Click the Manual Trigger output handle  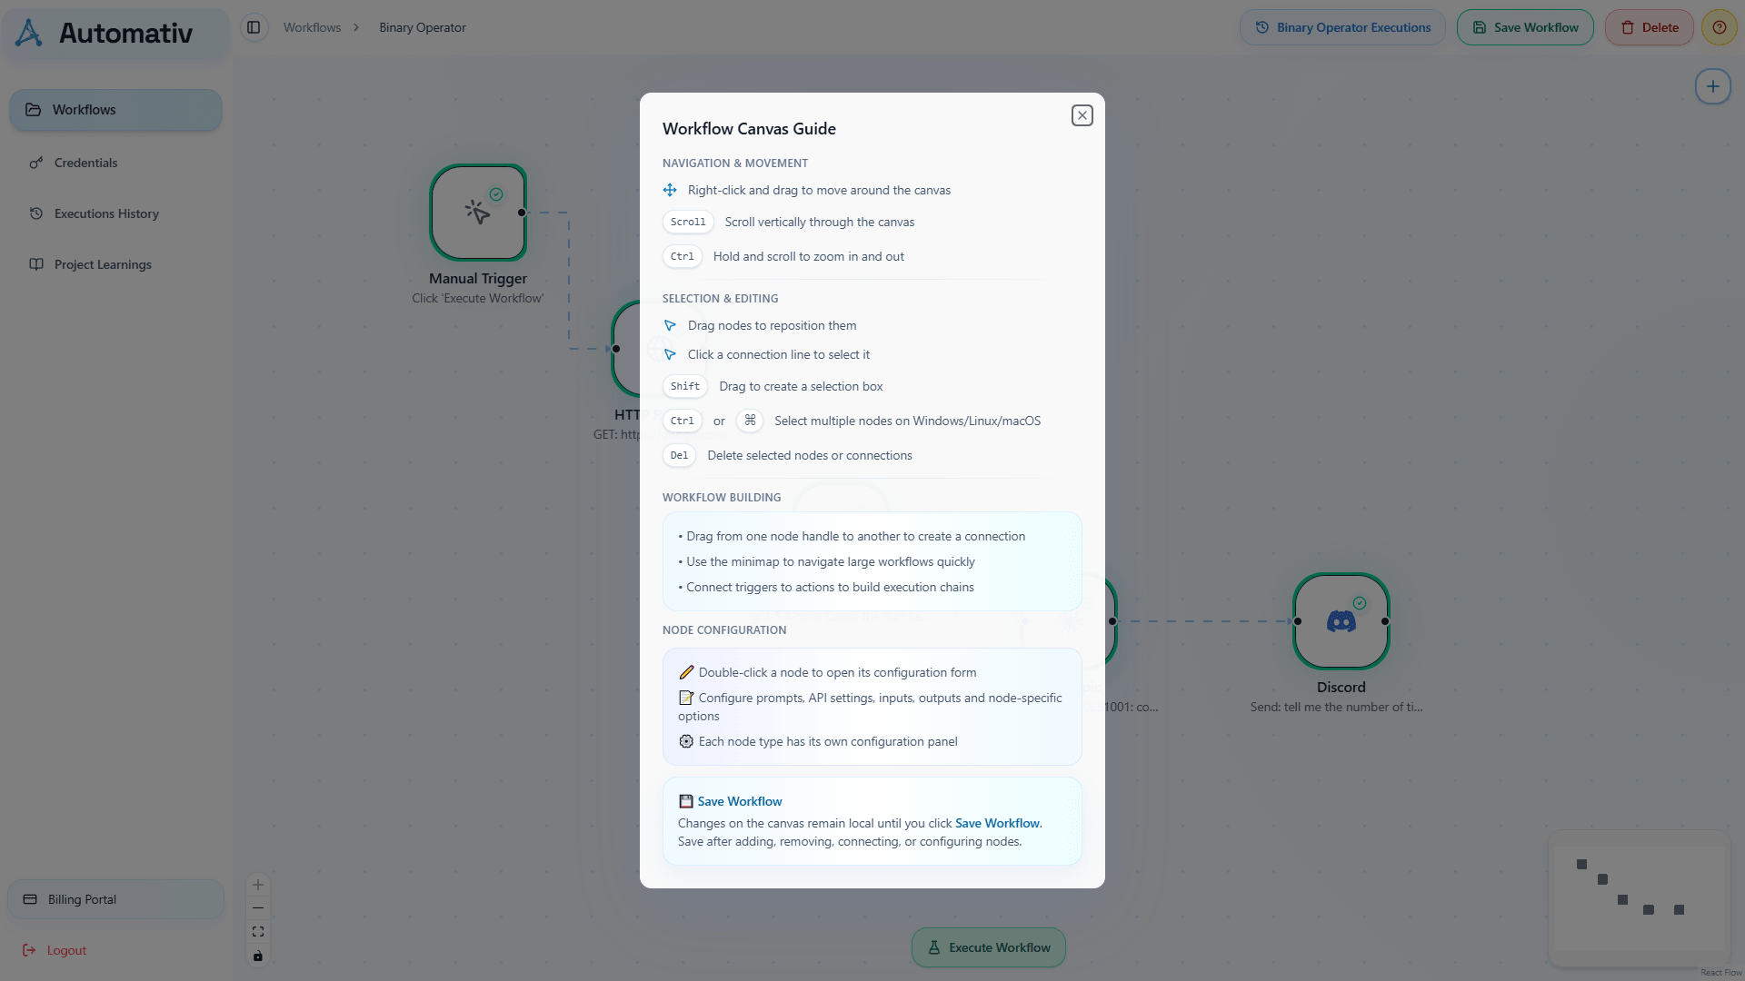point(522,213)
